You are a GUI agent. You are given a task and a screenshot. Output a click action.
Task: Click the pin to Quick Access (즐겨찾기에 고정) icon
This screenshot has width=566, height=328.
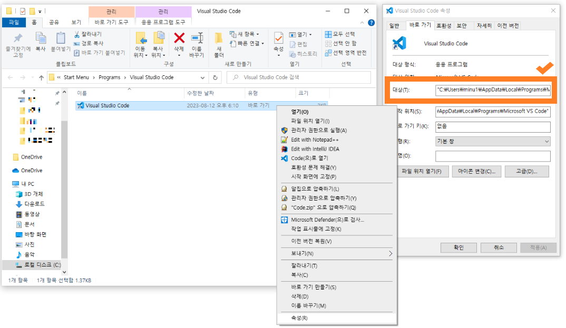coord(18,38)
